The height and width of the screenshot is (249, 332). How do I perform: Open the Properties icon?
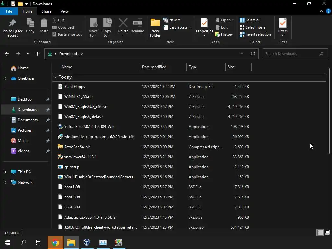[204, 23]
